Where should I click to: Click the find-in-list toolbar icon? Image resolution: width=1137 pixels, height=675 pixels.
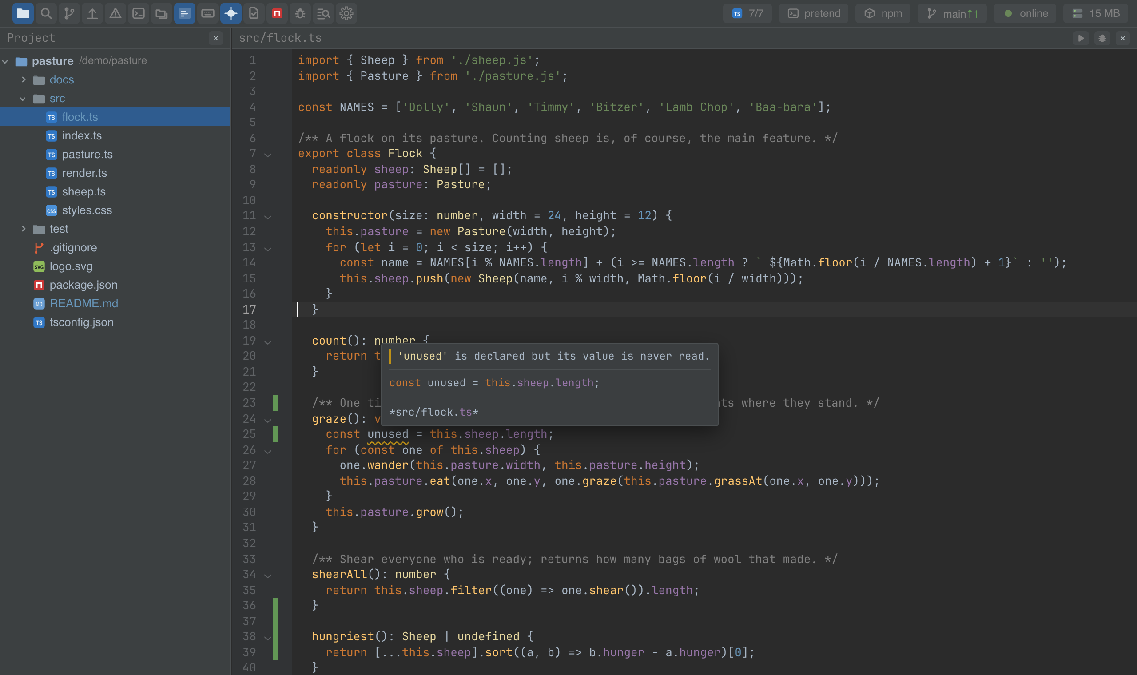323,13
